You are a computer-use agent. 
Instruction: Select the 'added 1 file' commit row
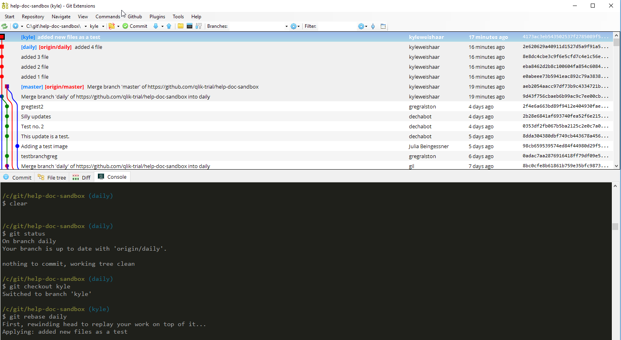tap(306, 77)
